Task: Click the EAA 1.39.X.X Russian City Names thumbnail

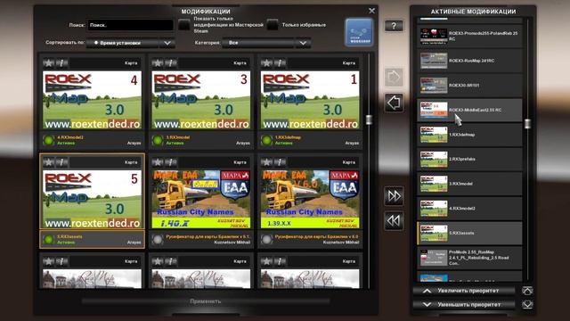Action: tap(310, 199)
